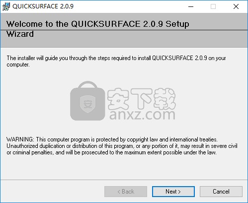Click the QUICKSURFACE 2.0.9 title bar text
This screenshot has width=248, height=203.
tap(43, 6)
